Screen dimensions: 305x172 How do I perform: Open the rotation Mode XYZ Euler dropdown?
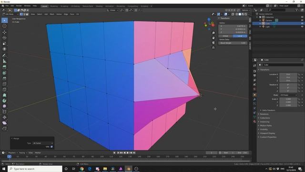pos(289,95)
